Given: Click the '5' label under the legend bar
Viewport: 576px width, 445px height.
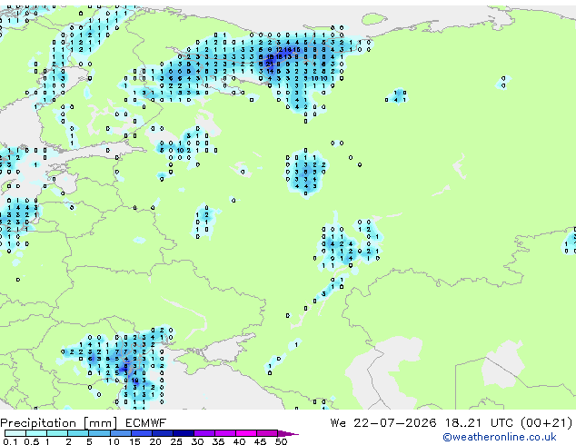Looking at the screenshot, I should point(89,441).
